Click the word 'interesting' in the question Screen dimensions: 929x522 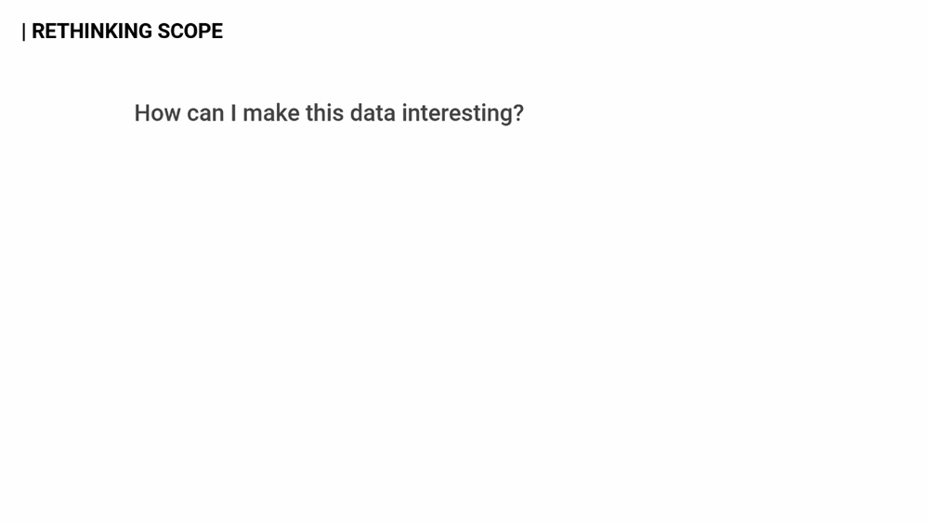[x=456, y=113]
